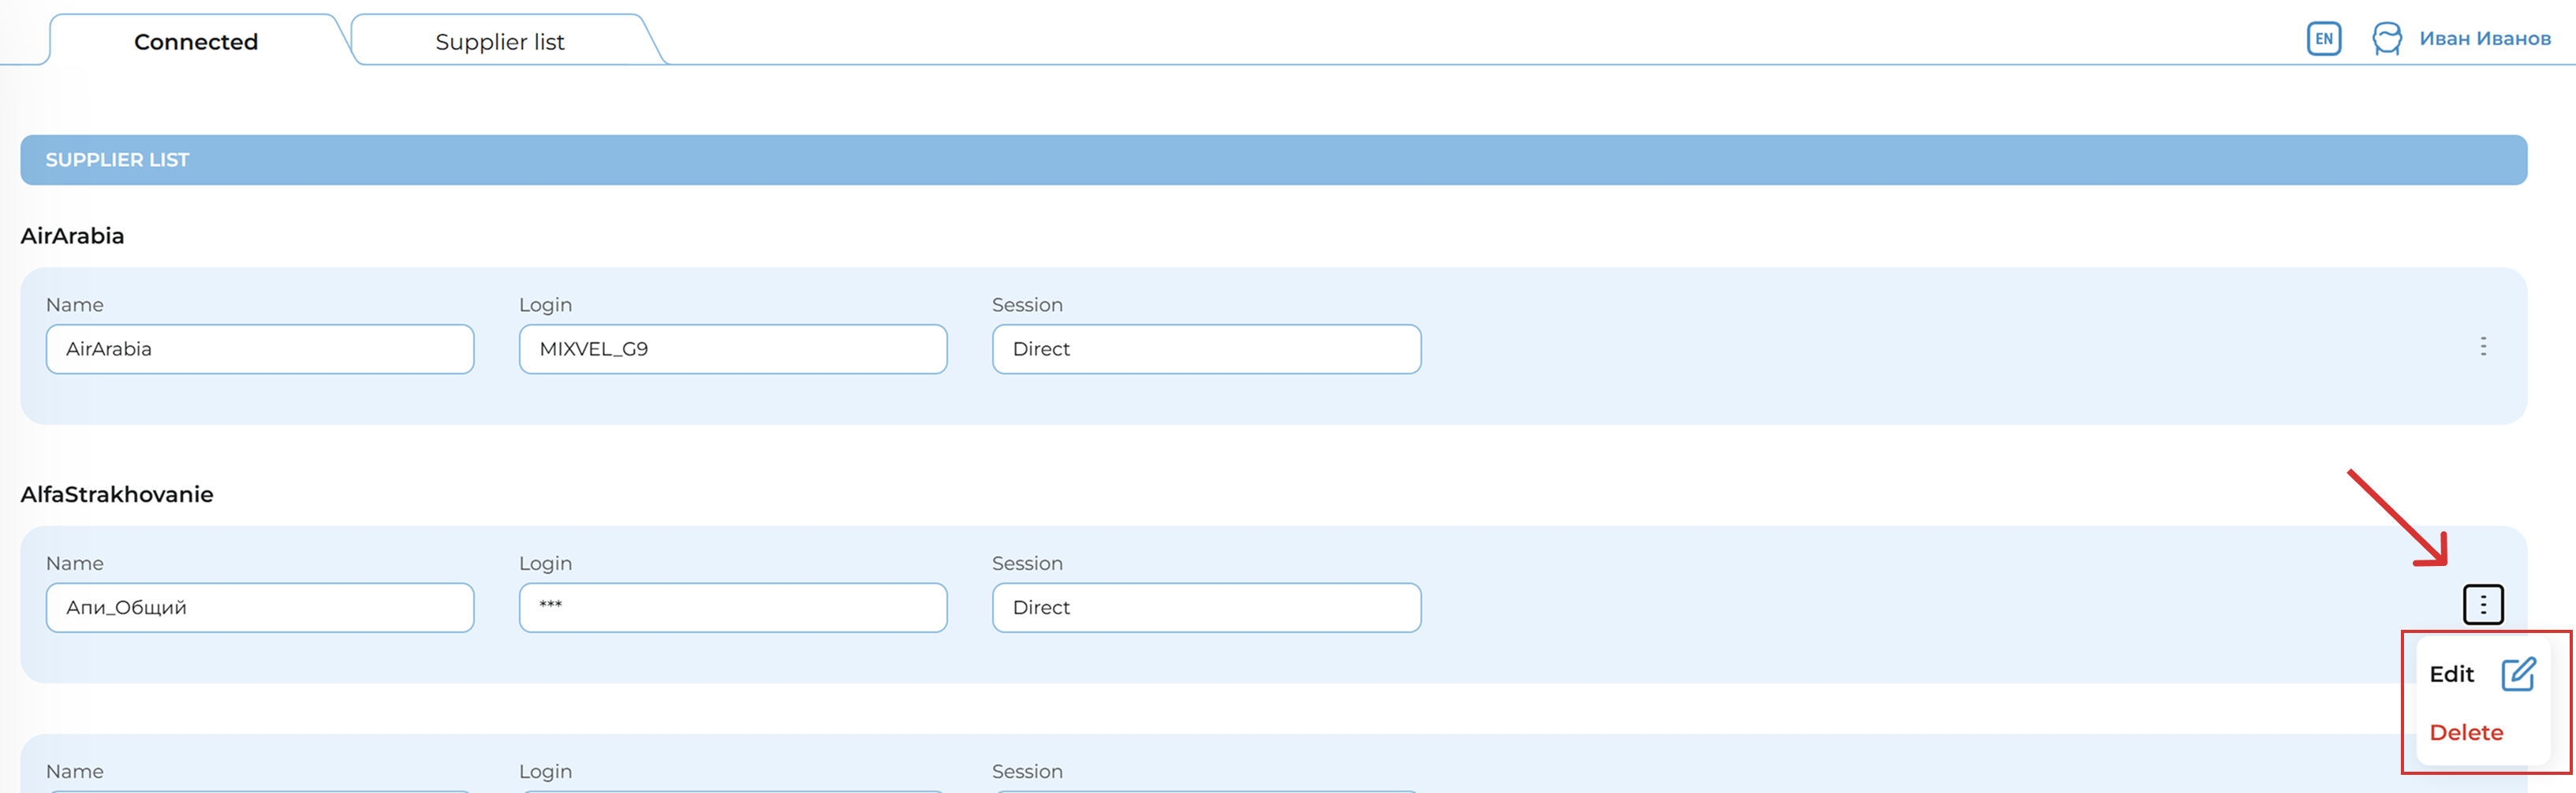The height and width of the screenshot is (793, 2576).
Task: Click the EN language switcher icon
Action: pyautogui.click(x=2323, y=39)
